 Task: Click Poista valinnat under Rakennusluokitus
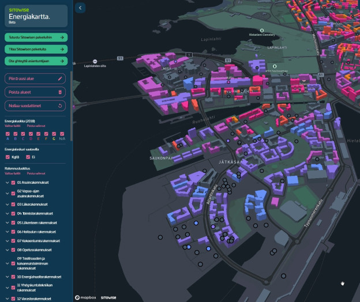36,173
